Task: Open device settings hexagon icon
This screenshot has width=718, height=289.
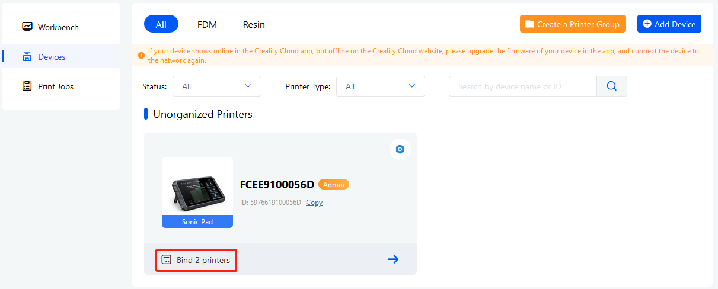Action: click(400, 149)
